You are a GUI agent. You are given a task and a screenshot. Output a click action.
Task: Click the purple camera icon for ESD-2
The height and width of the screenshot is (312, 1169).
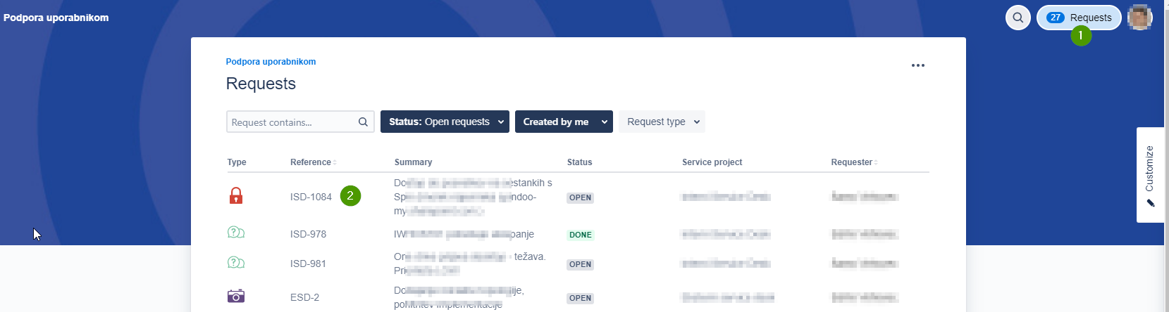pyautogui.click(x=236, y=296)
